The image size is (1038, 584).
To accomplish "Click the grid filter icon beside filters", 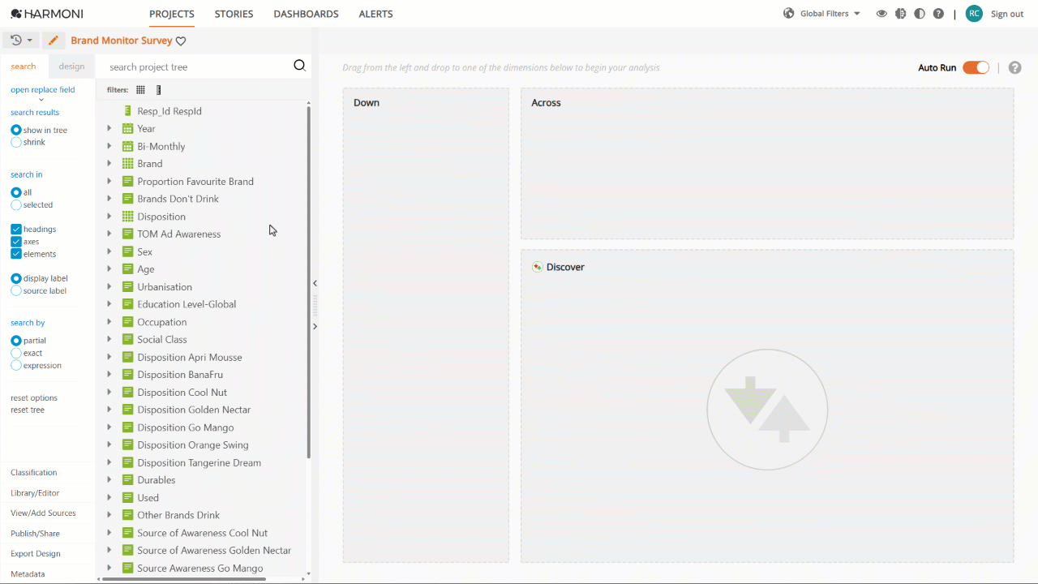I will click(x=140, y=90).
